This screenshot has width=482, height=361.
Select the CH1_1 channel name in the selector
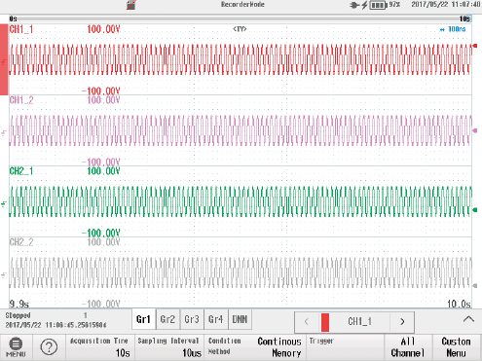pyautogui.click(x=359, y=322)
